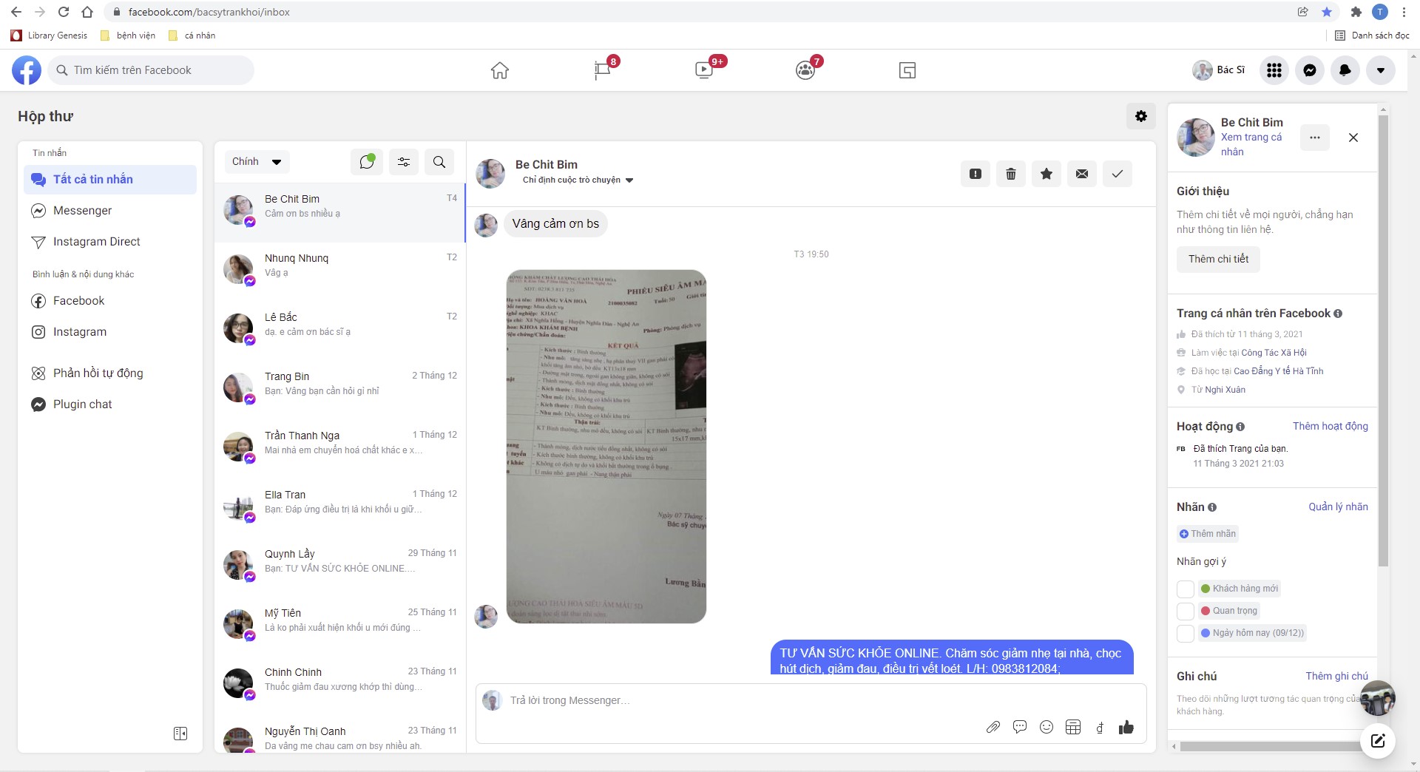Send a thumbs-up like
This screenshot has height=772, width=1420.
pyautogui.click(x=1126, y=727)
